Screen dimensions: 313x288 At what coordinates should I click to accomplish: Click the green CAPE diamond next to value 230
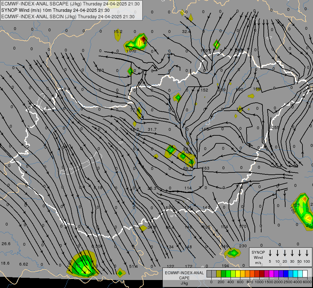click(233, 253)
